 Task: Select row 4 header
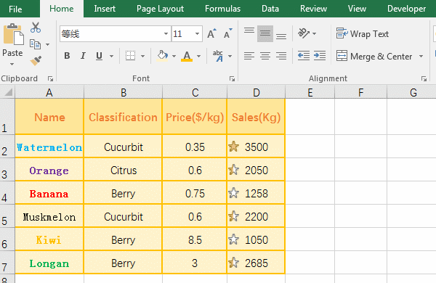[7, 193]
